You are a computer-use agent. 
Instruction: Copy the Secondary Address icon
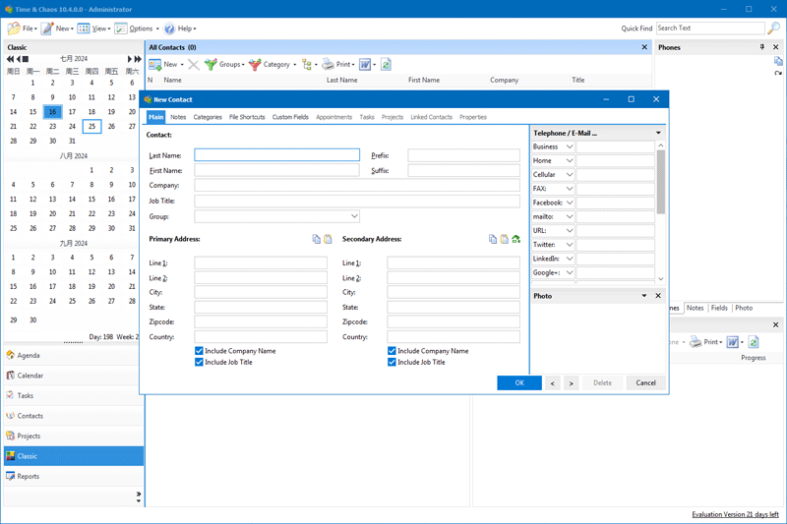point(493,239)
